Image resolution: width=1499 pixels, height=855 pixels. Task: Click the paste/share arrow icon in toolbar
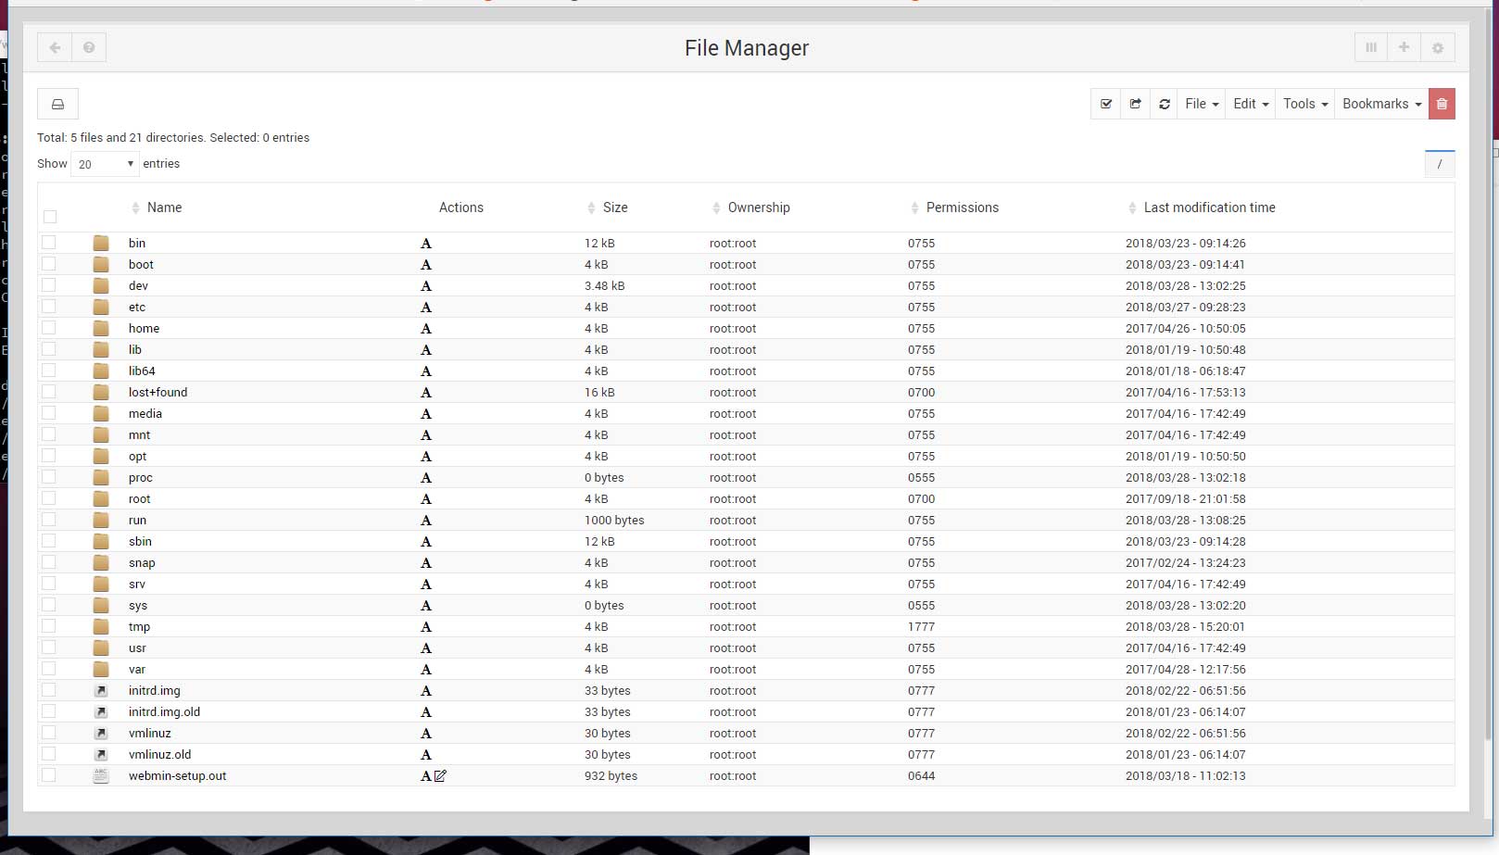[1135, 104]
